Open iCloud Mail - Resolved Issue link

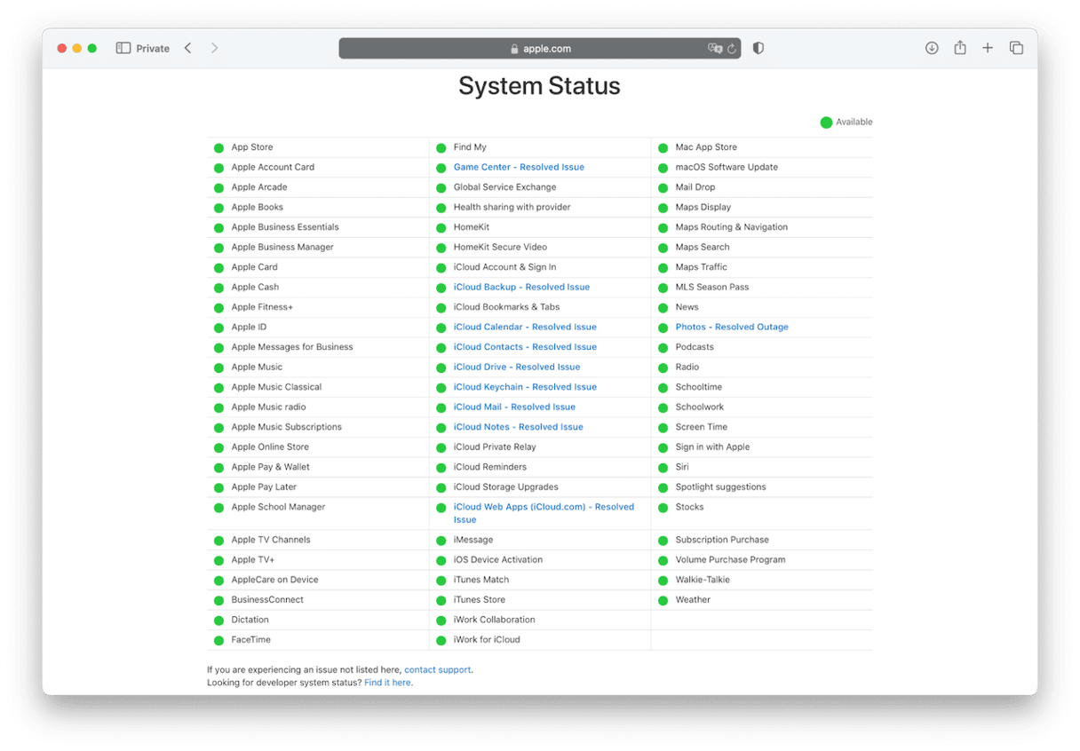coord(514,407)
